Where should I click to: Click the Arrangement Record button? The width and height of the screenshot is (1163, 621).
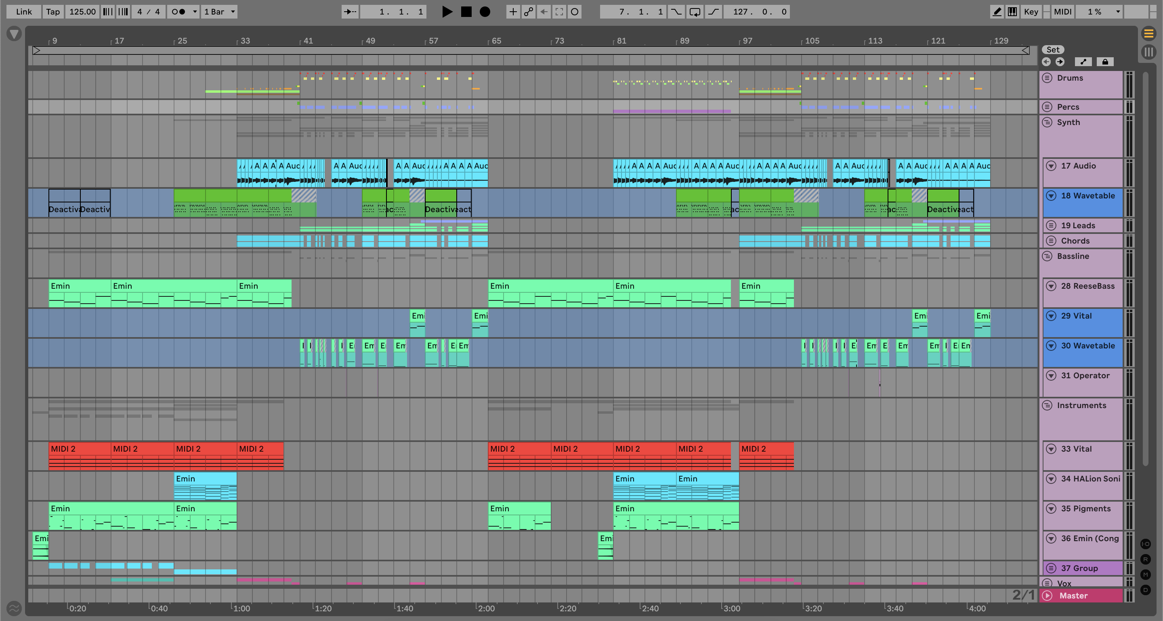point(485,12)
